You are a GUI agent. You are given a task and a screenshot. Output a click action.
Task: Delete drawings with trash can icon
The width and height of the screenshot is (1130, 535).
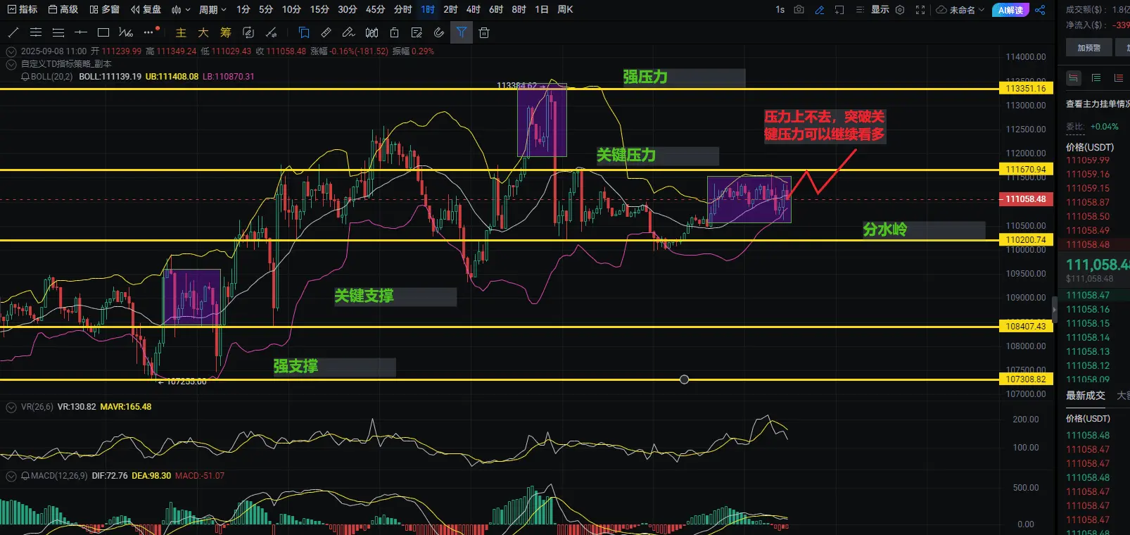(484, 32)
